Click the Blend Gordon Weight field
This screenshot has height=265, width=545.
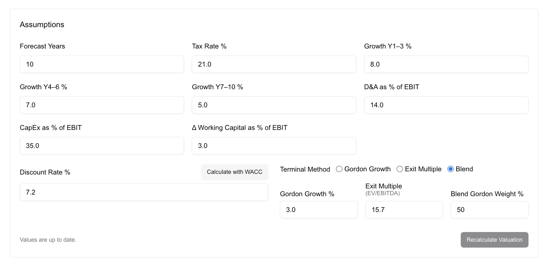coord(489,210)
